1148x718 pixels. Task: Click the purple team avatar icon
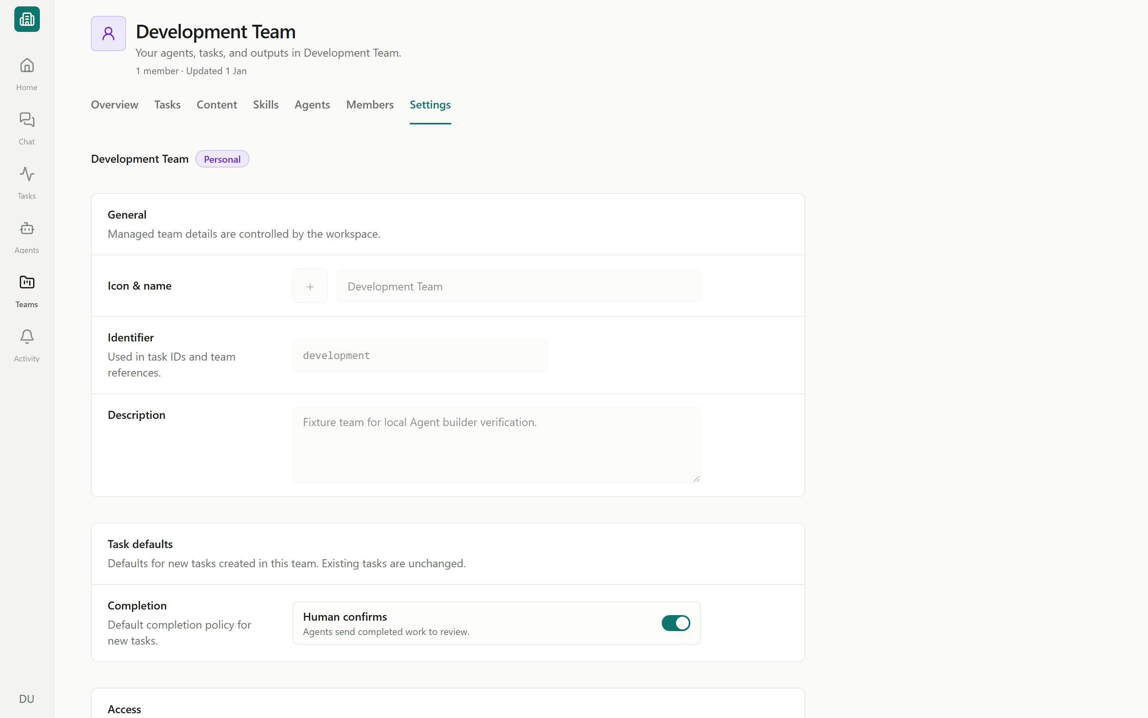(x=108, y=34)
